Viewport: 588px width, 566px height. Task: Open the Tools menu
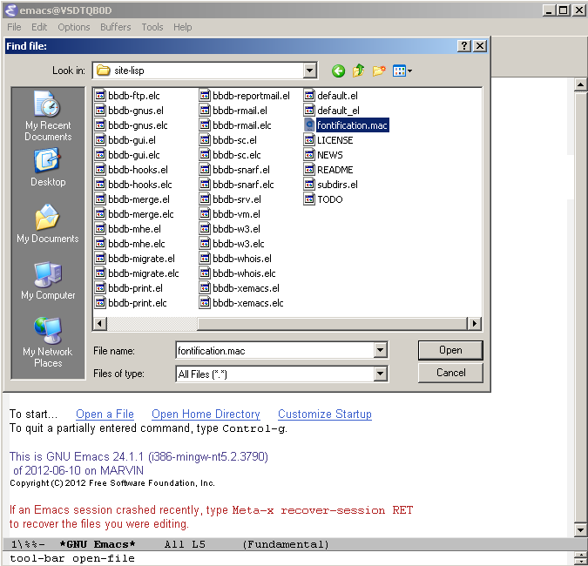click(x=152, y=27)
